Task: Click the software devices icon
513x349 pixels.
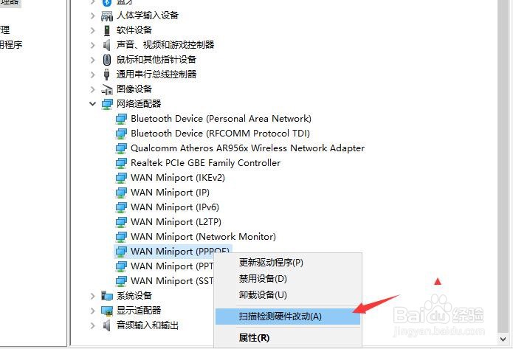Action: click(x=106, y=30)
